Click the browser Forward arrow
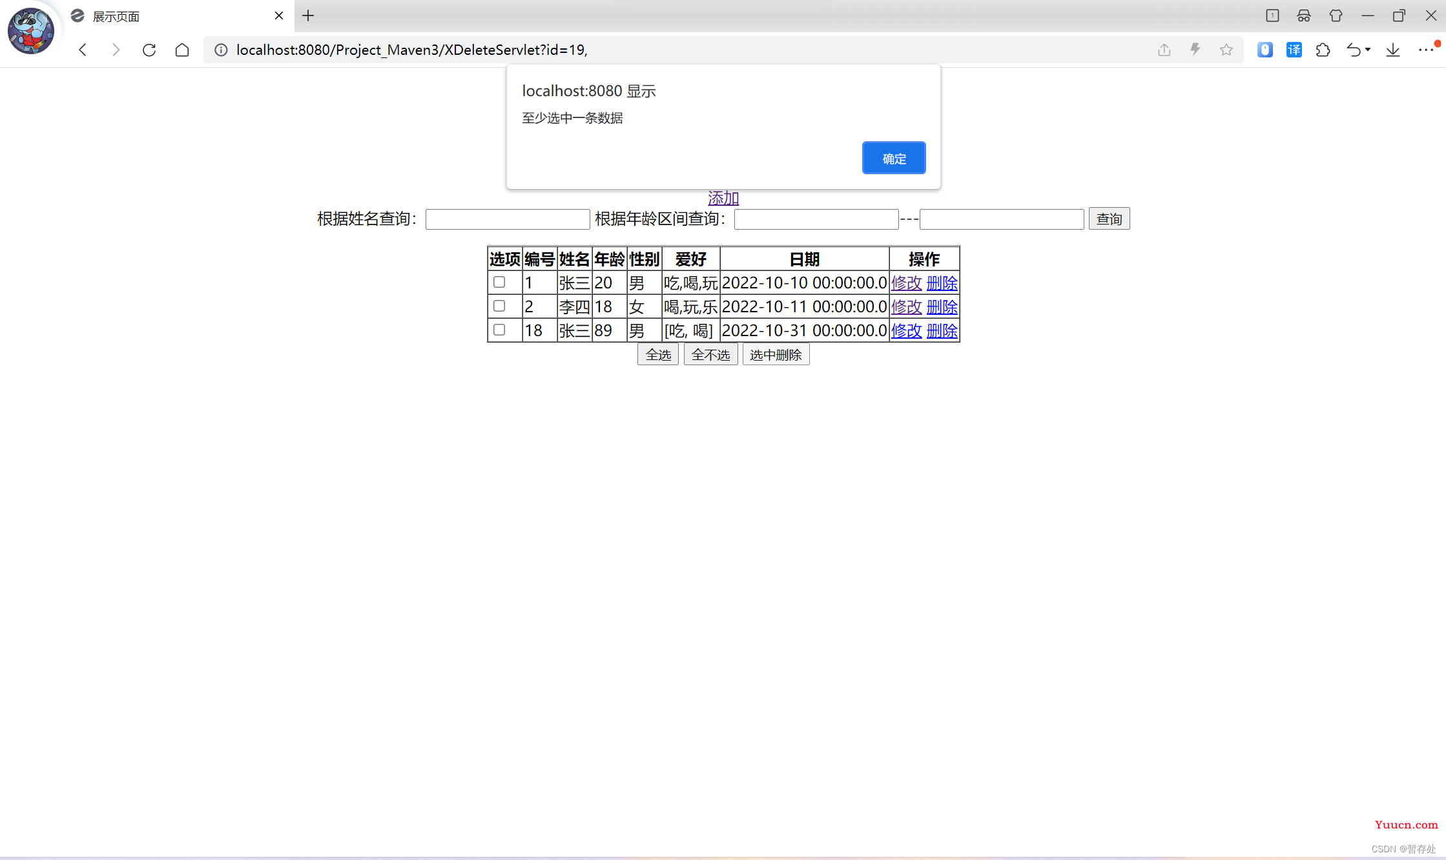 pyautogui.click(x=116, y=50)
